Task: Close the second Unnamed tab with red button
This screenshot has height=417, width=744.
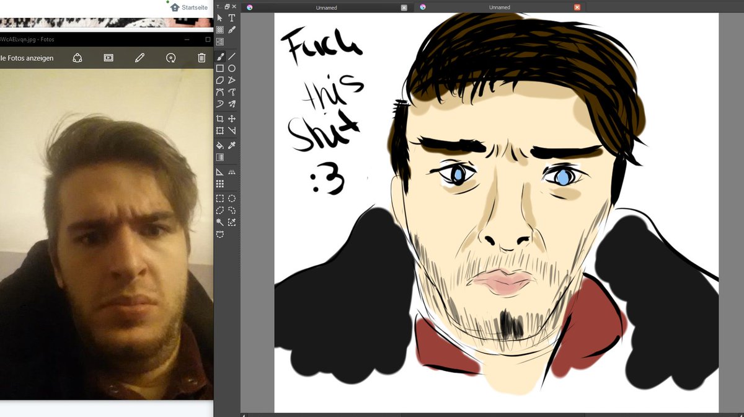Action: (x=577, y=7)
